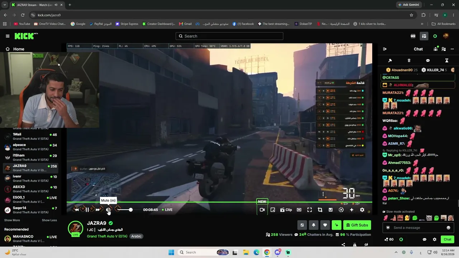Click the sparkle icon in player controls
Viewport: 459px width, 258px height.
351,210
